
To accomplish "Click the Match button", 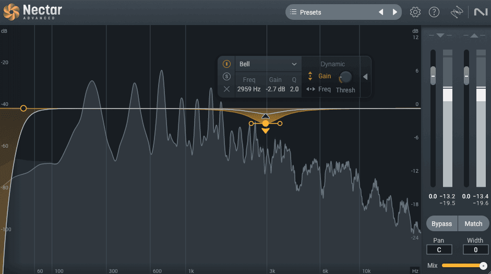I will (473, 223).
